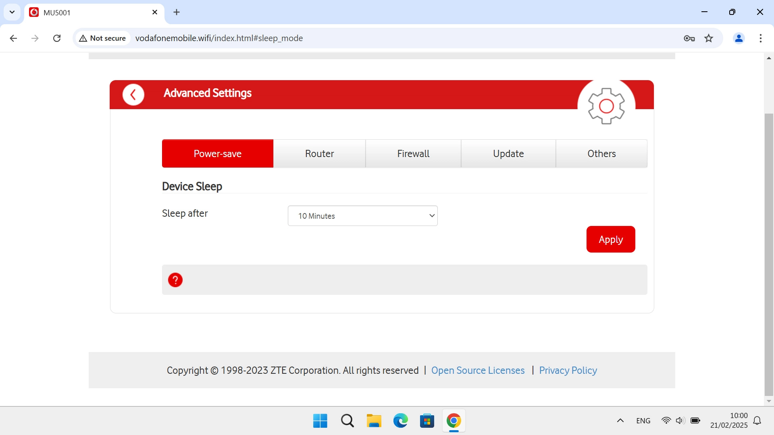Open the Open Source Licenses link
774x435 pixels.
(x=478, y=370)
